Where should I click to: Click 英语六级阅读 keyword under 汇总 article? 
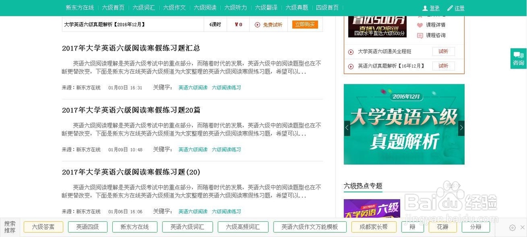(x=193, y=87)
